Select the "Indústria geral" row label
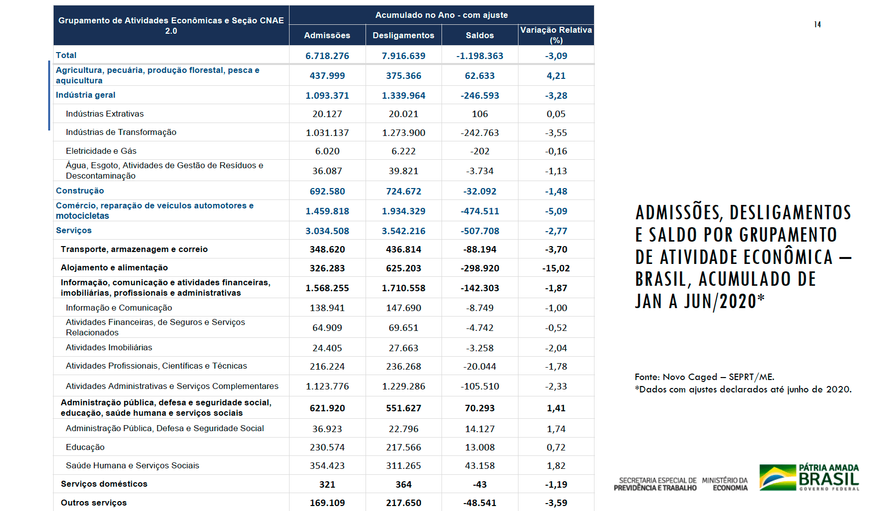Viewport: 888px width, 511px height. tap(85, 95)
